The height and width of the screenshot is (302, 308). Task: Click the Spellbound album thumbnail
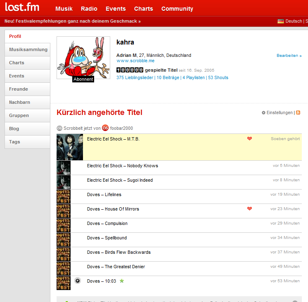pyautogui.click(x=64, y=240)
